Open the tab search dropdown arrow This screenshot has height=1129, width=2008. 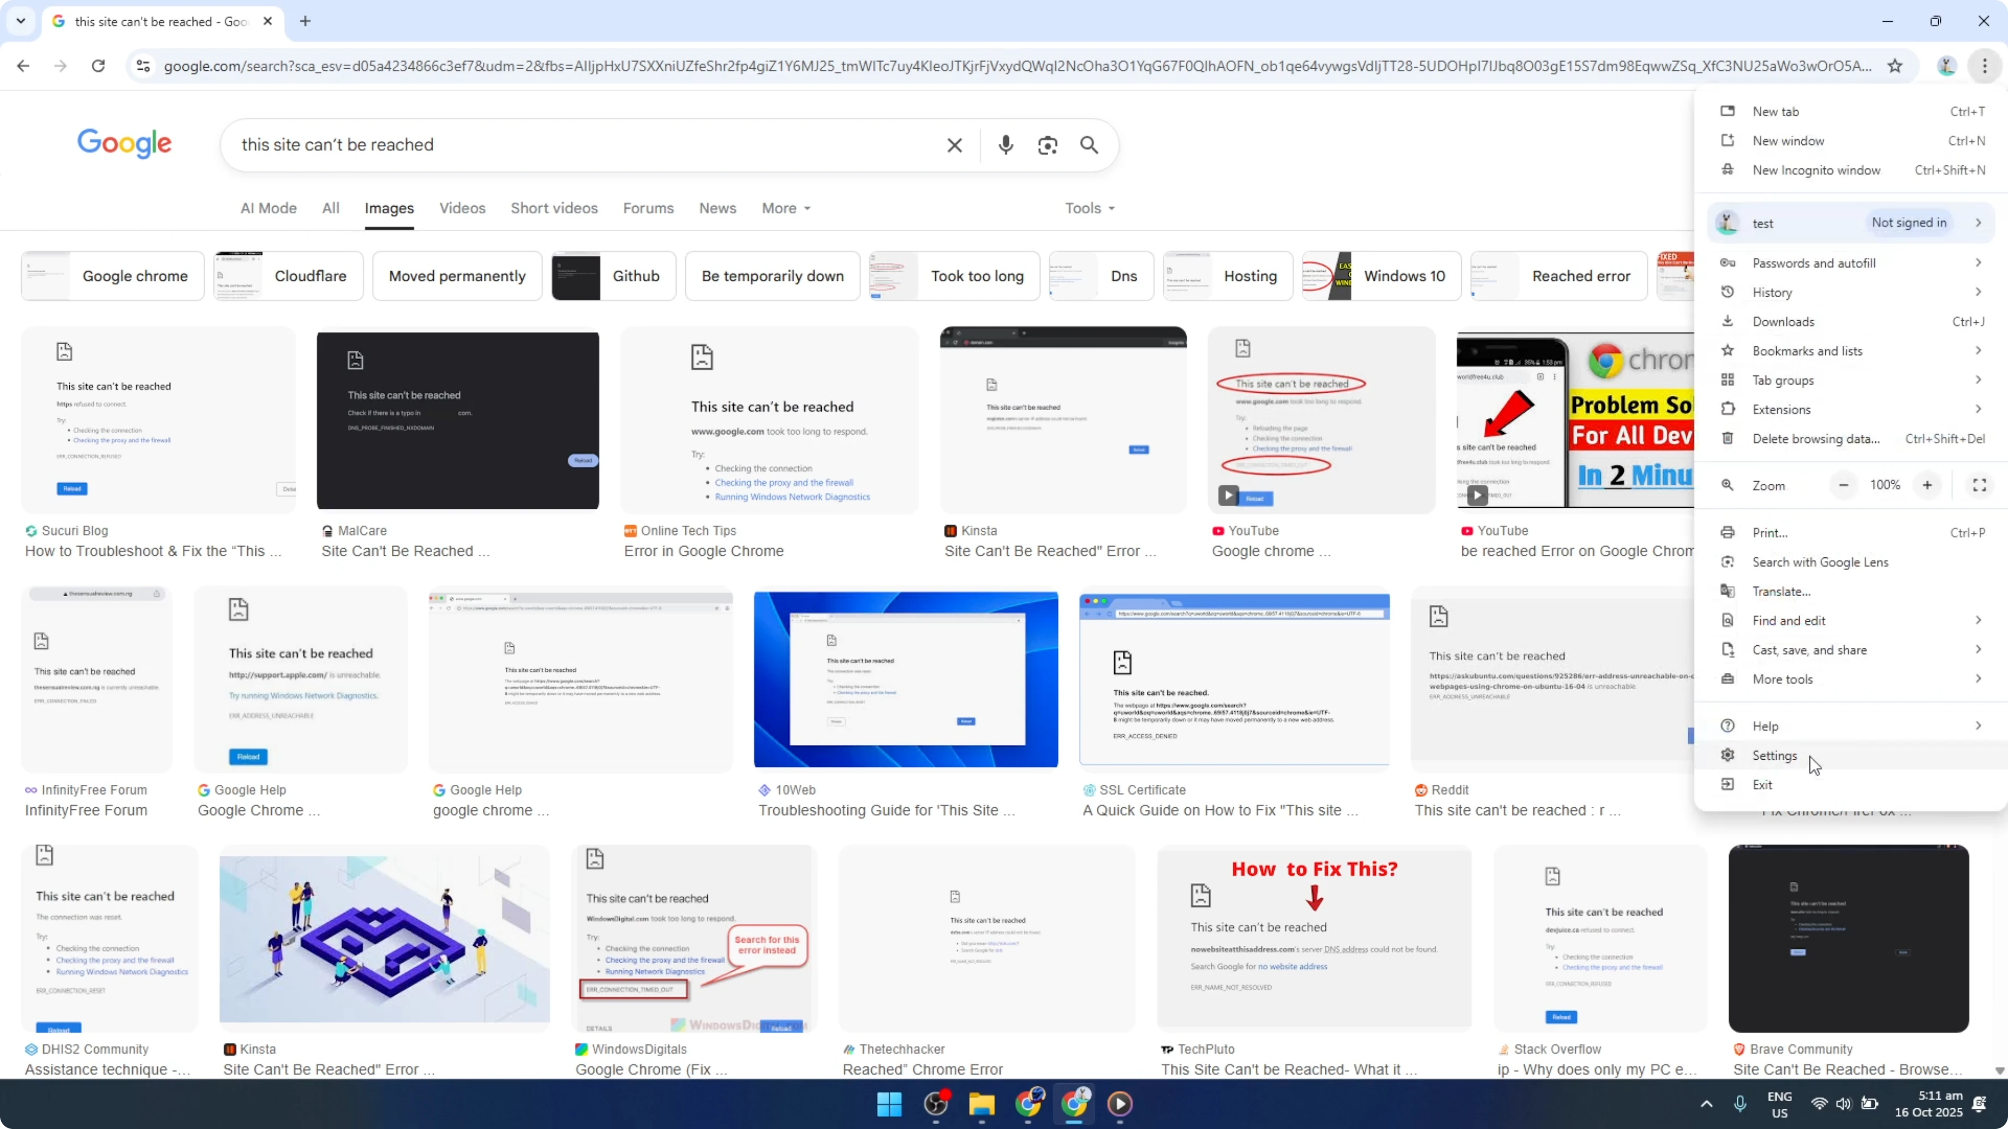(21, 21)
